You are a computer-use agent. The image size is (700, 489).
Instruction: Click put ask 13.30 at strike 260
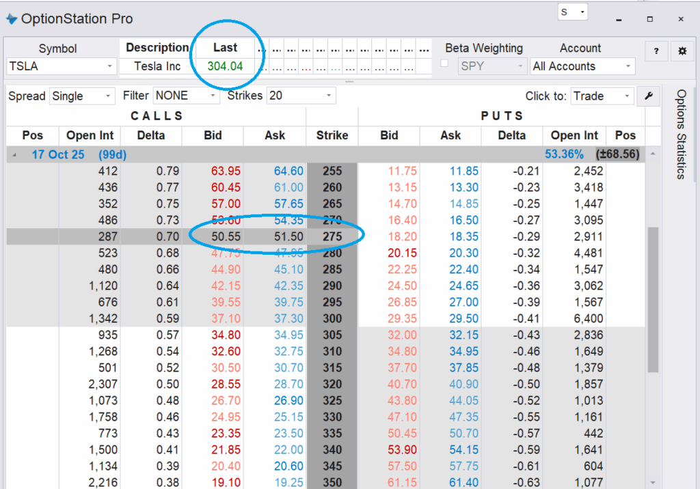point(464,187)
